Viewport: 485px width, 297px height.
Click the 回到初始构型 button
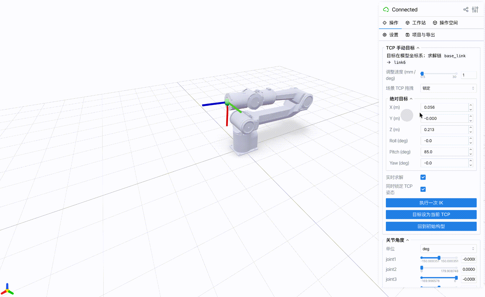(x=431, y=226)
